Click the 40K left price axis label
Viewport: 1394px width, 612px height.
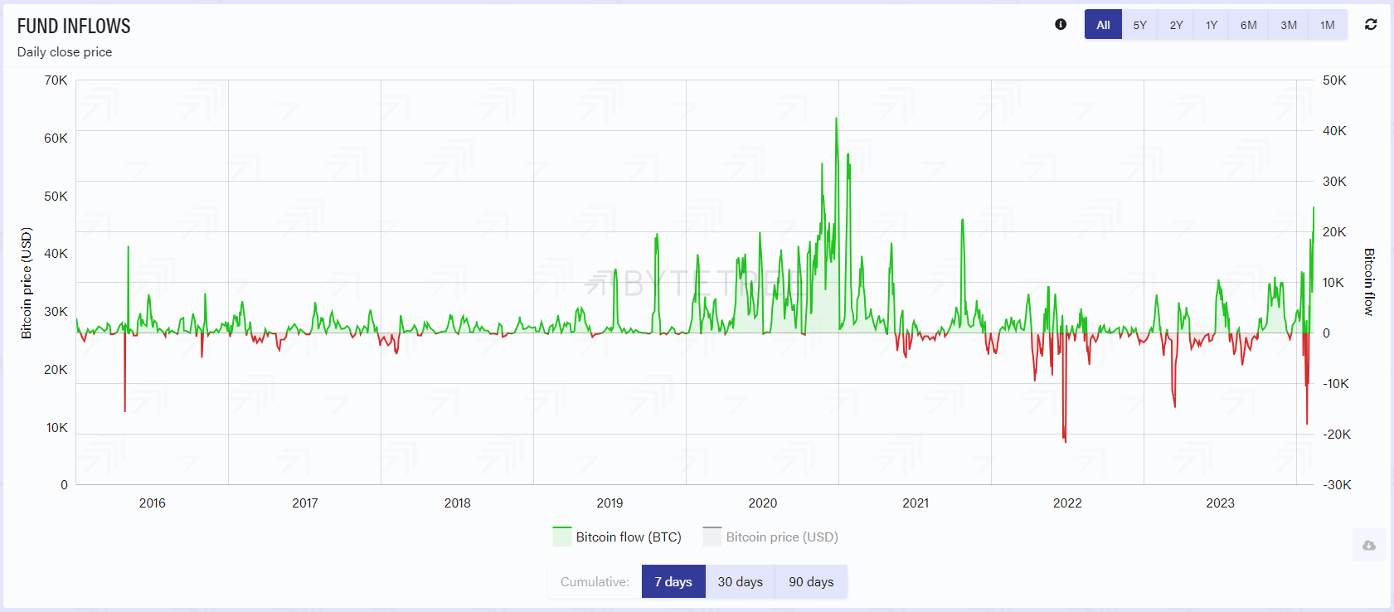click(x=56, y=254)
